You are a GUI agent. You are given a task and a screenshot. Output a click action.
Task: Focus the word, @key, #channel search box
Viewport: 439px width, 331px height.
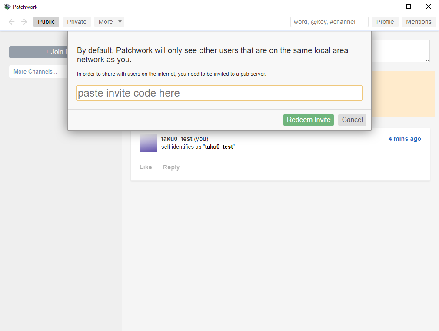click(329, 22)
